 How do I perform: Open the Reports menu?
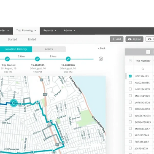[x=50, y=30]
